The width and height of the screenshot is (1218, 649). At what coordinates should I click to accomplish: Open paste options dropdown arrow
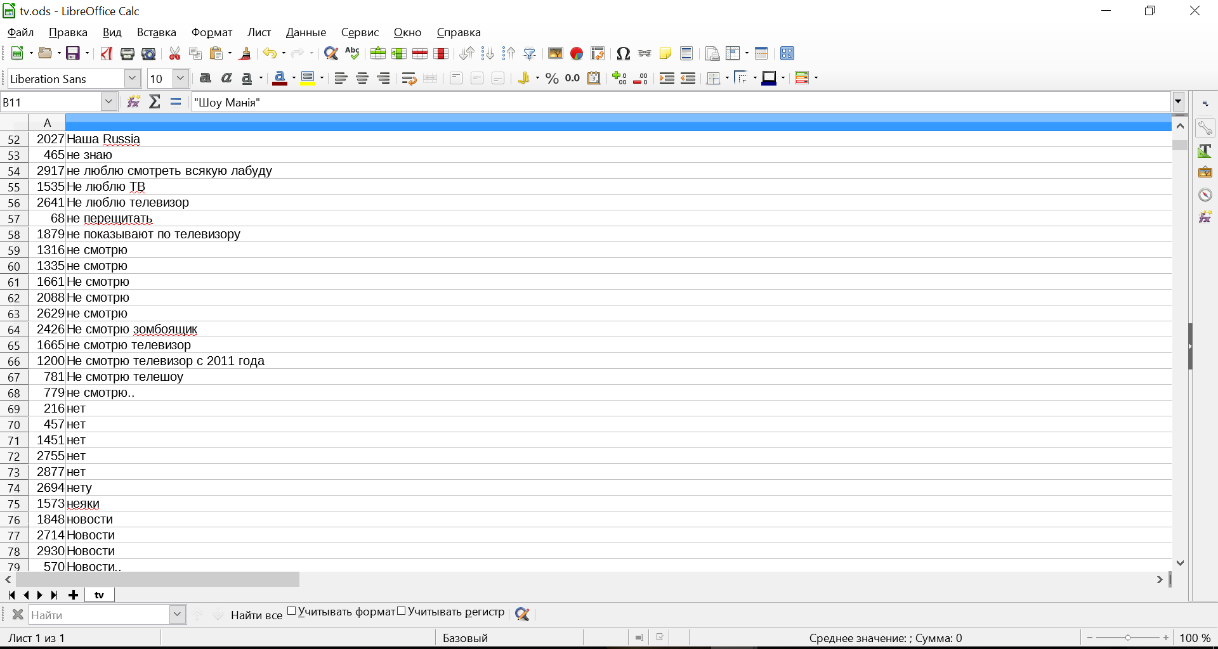(x=230, y=54)
